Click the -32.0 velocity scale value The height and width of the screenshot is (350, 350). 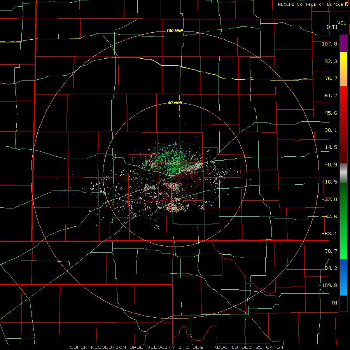pos(329,199)
